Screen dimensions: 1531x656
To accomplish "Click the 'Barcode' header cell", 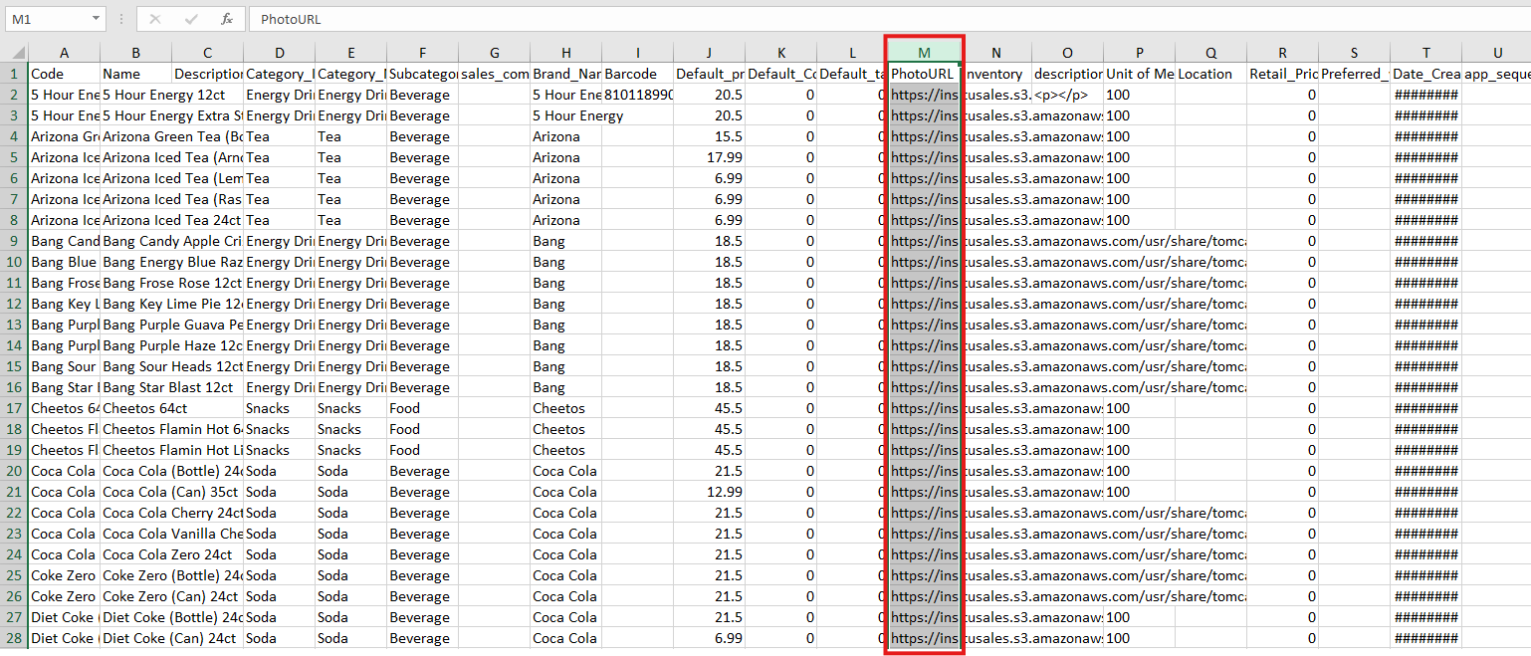I will click(638, 74).
